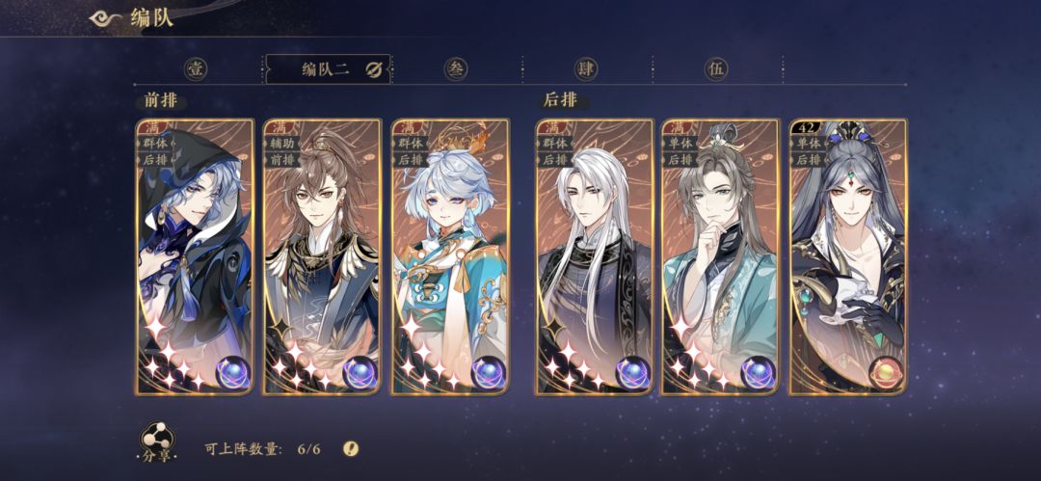1041x481 pixels.
Task: Click the level 42 character card
Action: [848, 256]
